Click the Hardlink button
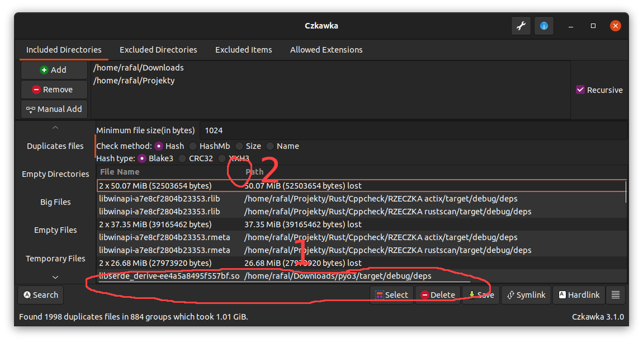Image resolution: width=643 pixels, height=342 pixels. 579,295
